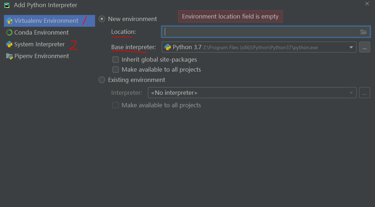Check Make available to all projects under new environment

click(x=115, y=69)
